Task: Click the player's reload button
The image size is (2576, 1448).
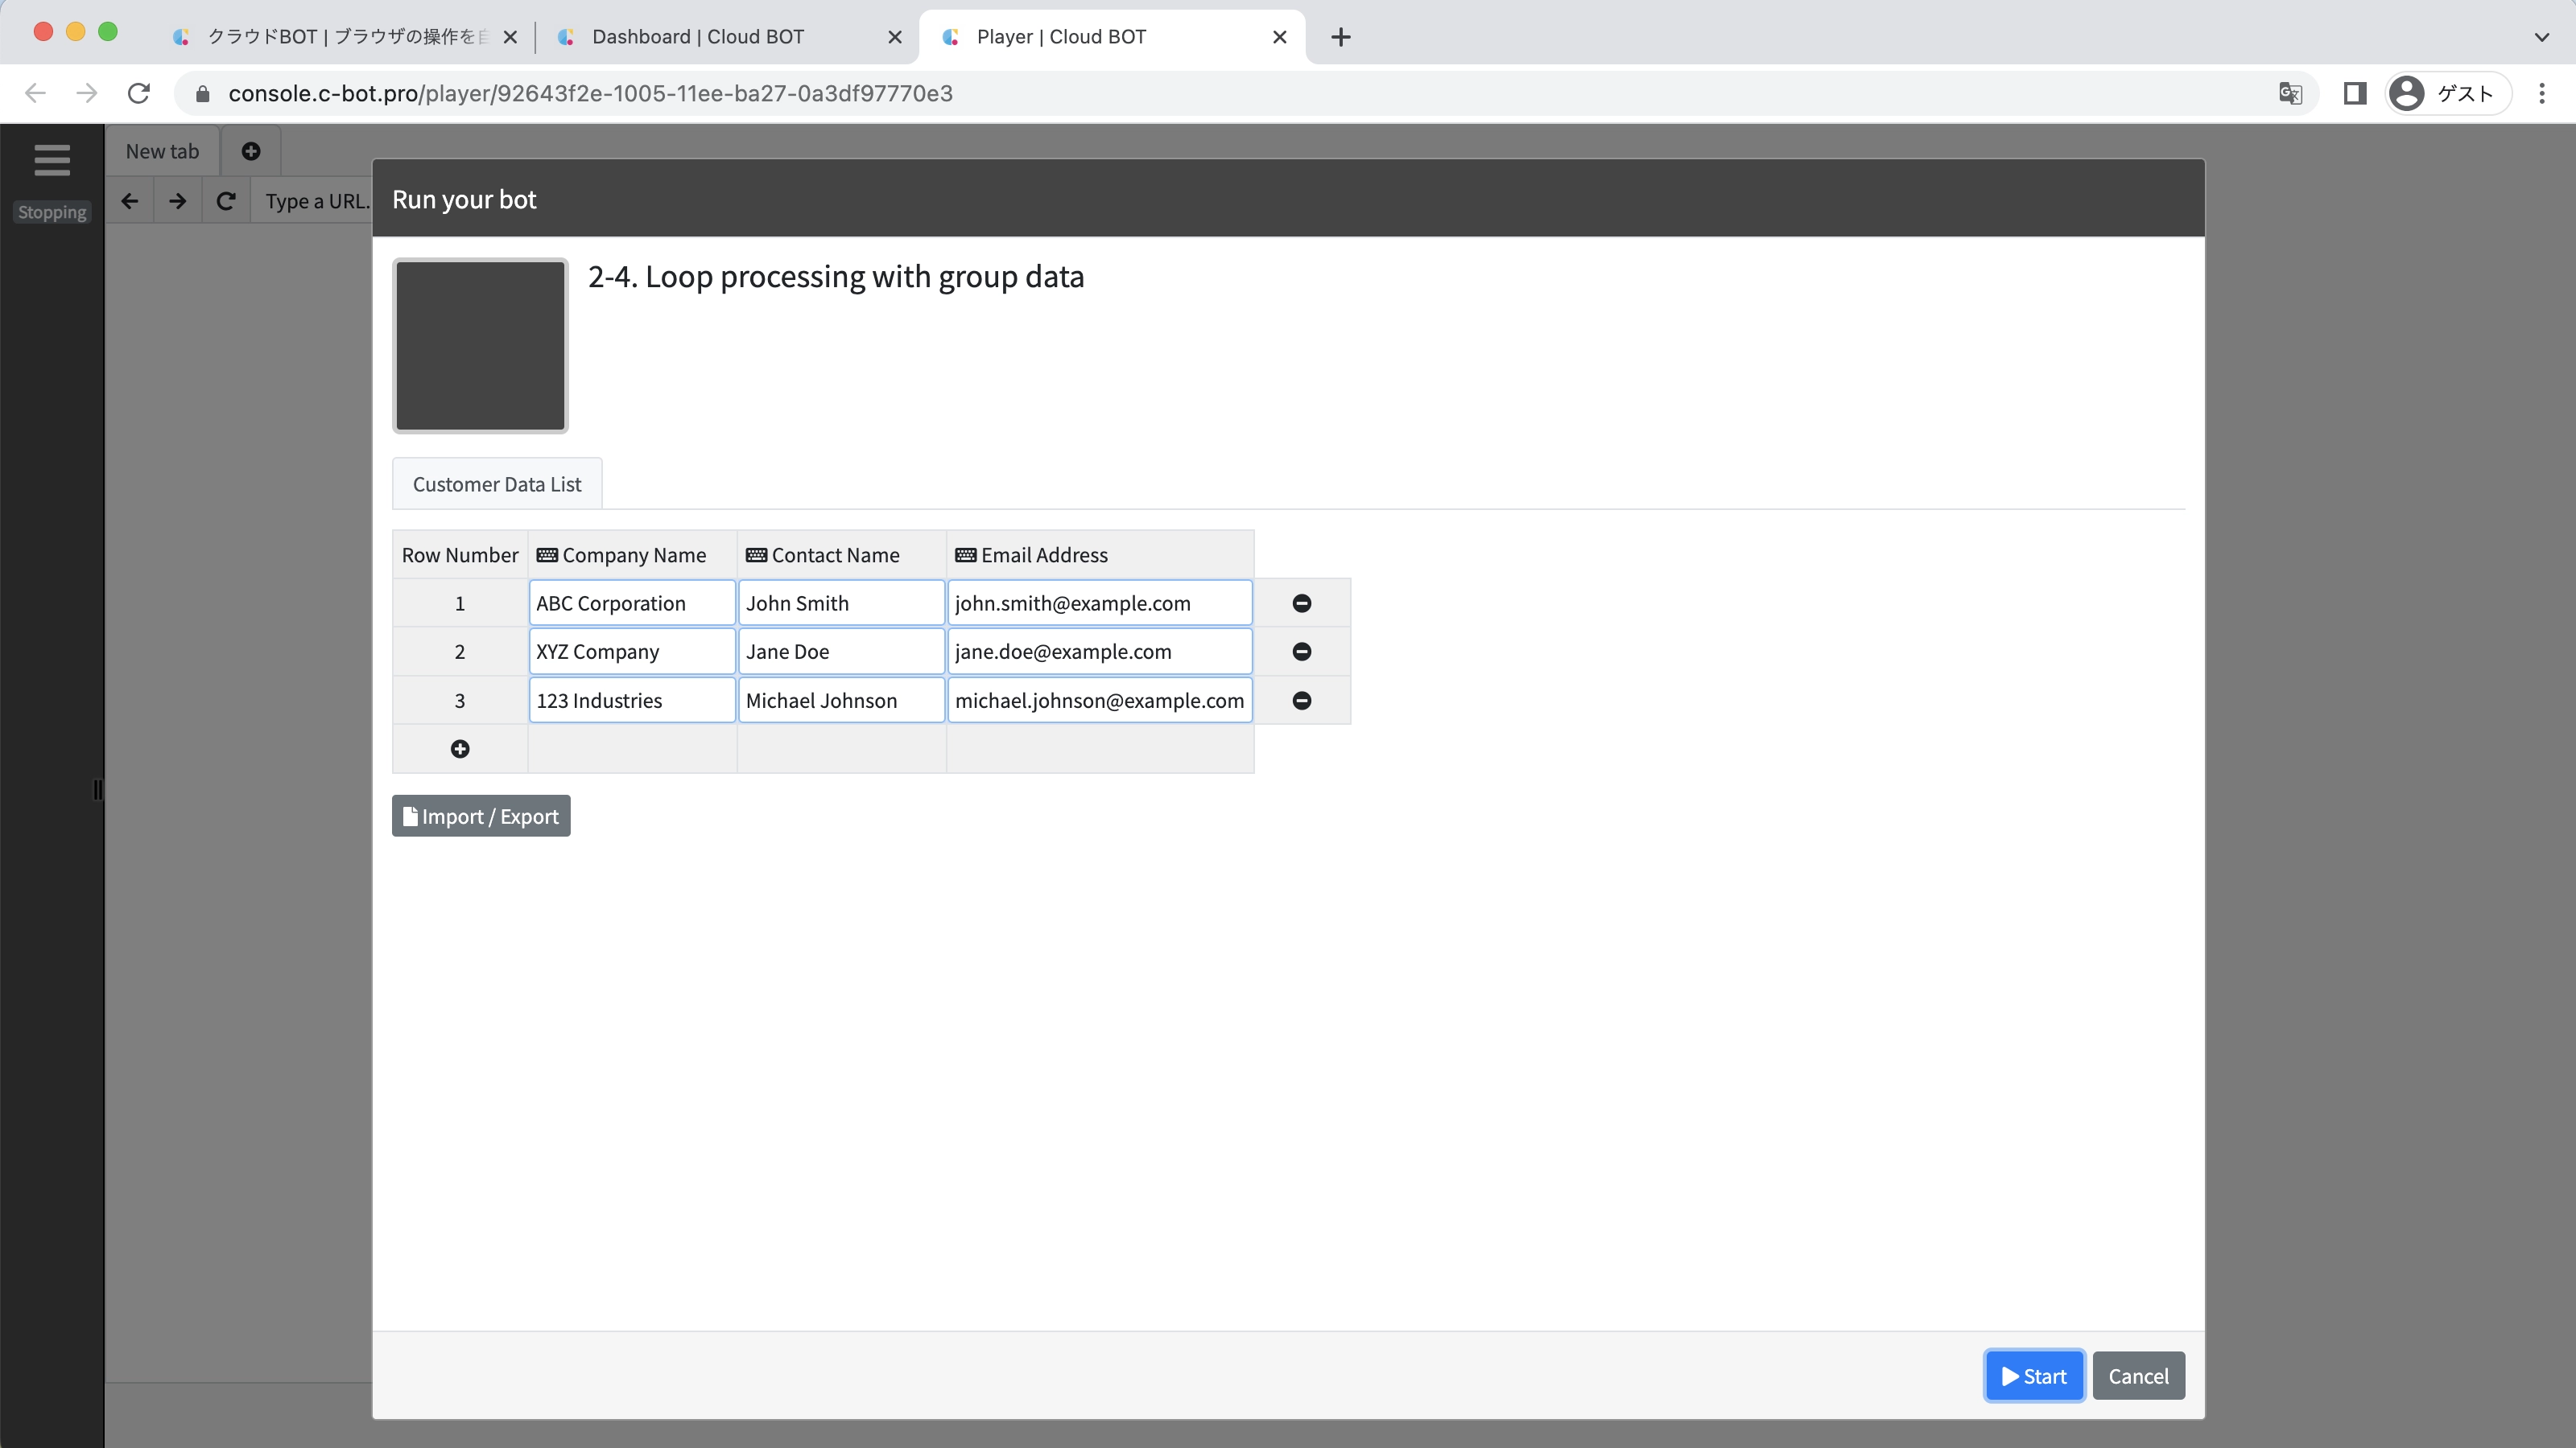Action: click(226, 201)
